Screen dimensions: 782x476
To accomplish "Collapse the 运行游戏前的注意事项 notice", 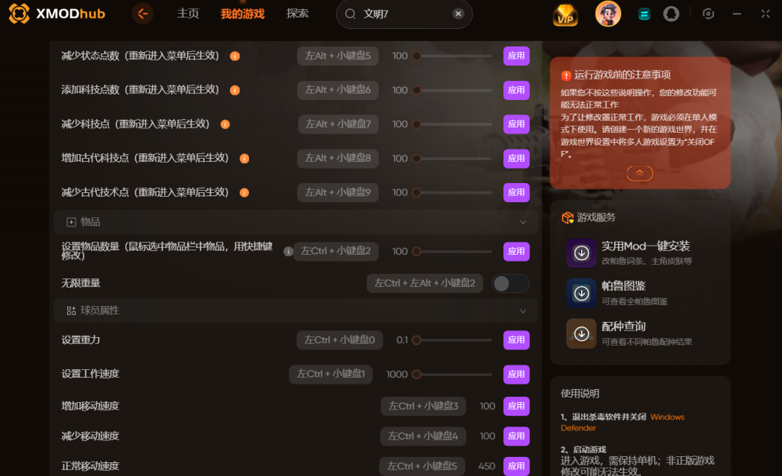I will pos(639,173).
